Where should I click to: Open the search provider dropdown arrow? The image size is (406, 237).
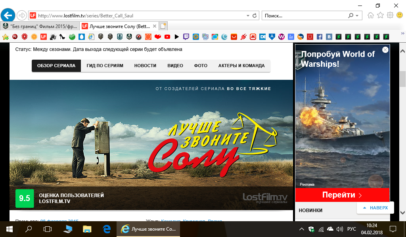point(357,16)
